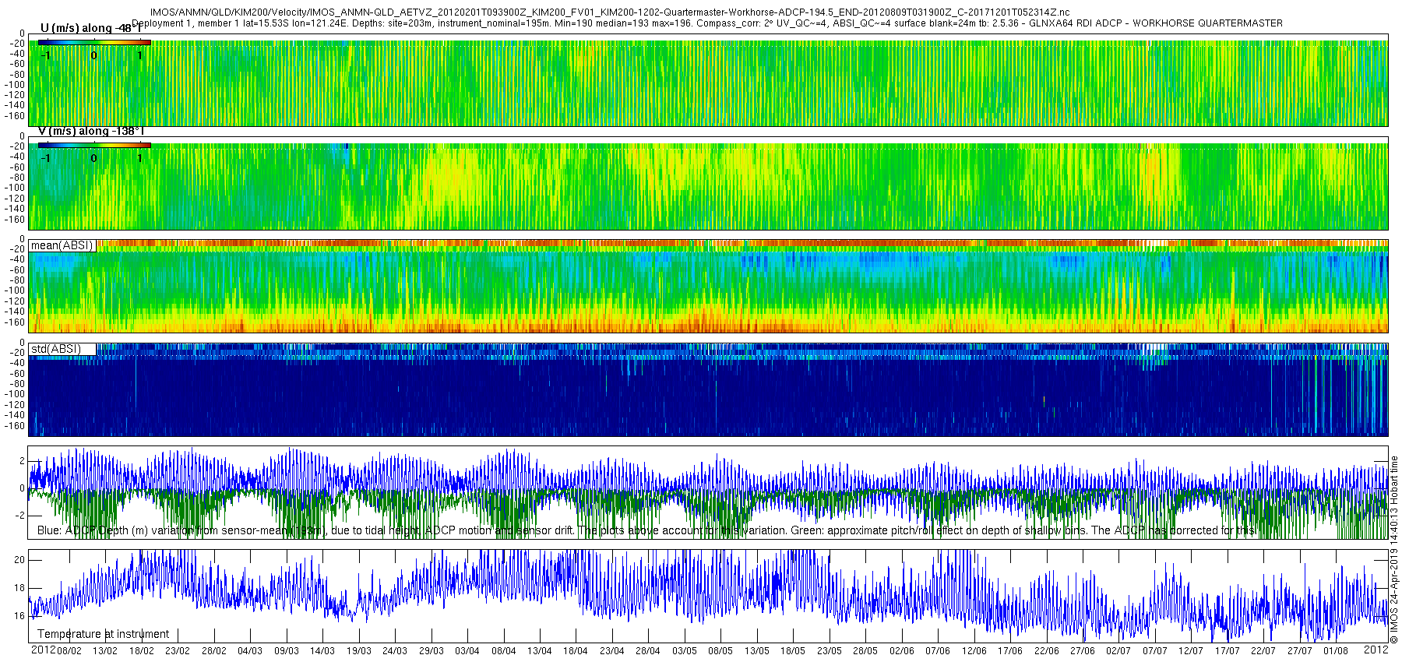Click the '03/04' date tick label
Image resolution: width=1402 pixels, height=662 pixels.
pyautogui.click(x=467, y=651)
